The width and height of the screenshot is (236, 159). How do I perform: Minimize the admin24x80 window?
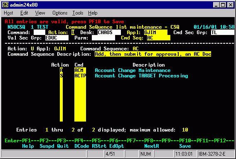tap(216, 5)
